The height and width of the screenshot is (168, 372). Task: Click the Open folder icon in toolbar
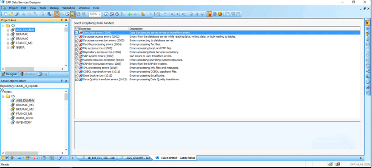pos(11,14)
